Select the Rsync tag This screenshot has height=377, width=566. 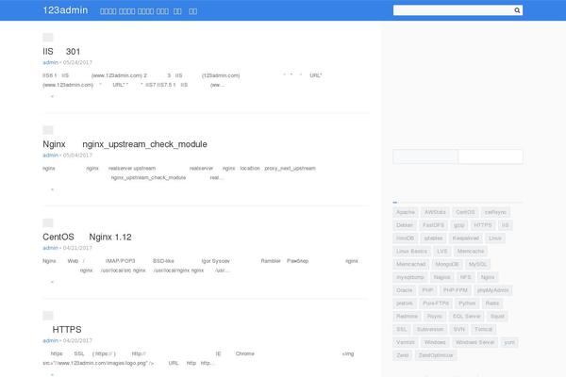pyautogui.click(x=435, y=316)
